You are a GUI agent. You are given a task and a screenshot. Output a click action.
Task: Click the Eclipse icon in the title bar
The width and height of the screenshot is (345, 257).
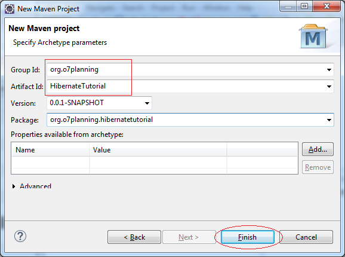[10, 9]
